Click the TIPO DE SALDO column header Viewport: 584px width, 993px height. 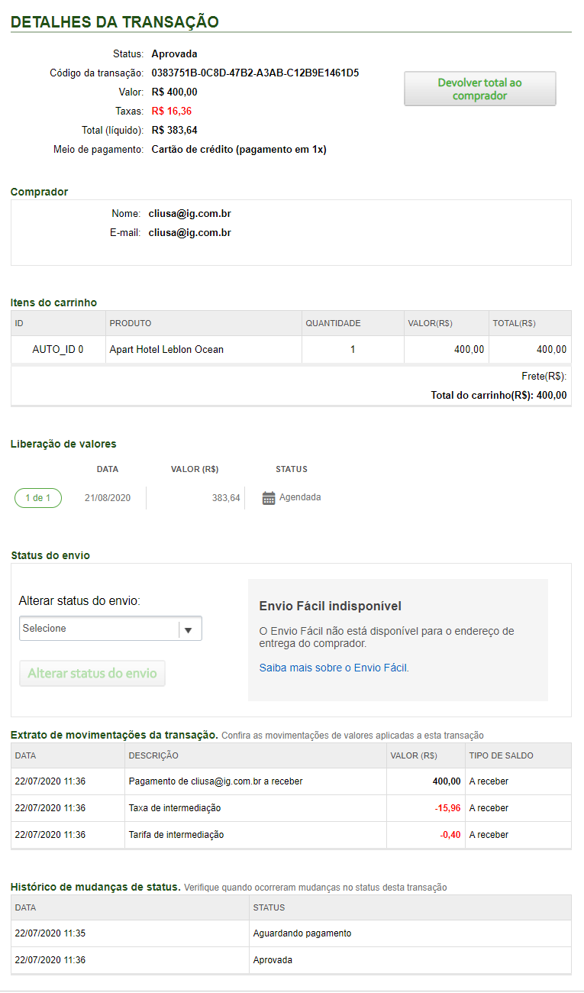click(501, 755)
